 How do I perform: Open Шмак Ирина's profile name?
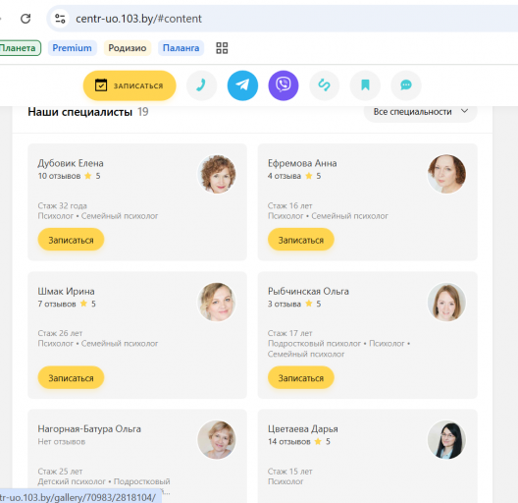66,291
